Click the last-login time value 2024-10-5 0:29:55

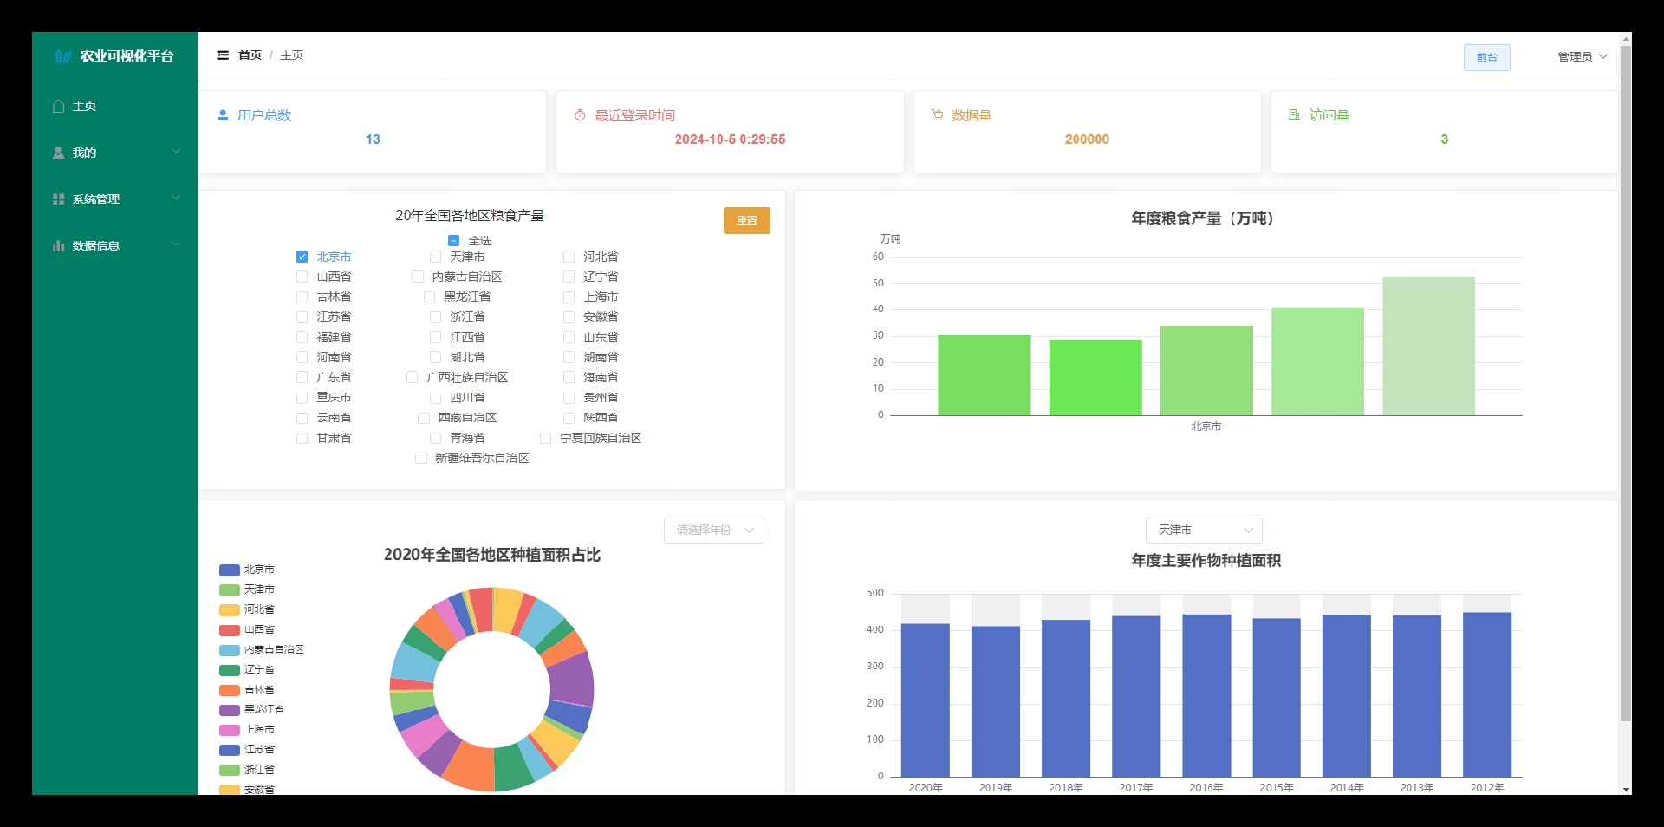731,140
